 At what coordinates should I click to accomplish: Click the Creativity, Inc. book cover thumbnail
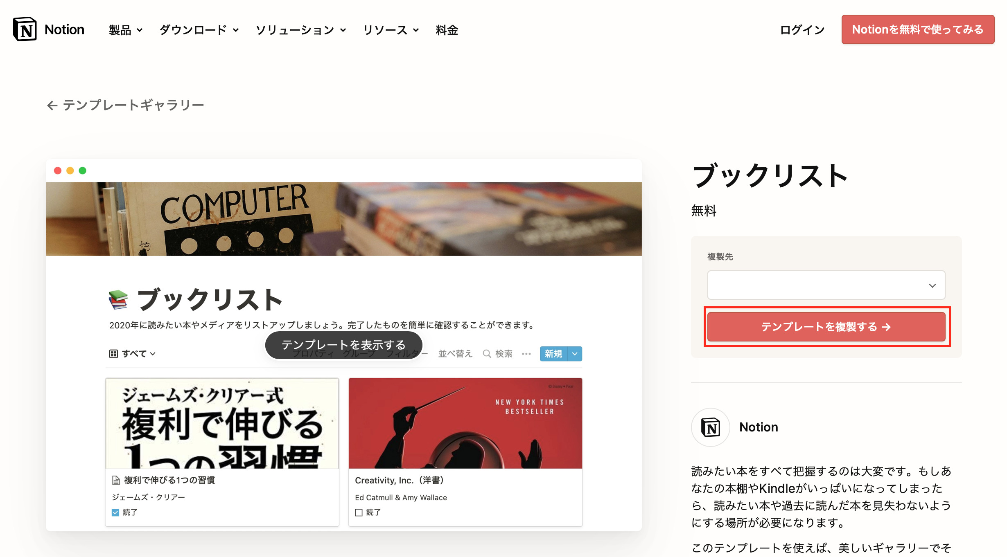coord(465,423)
